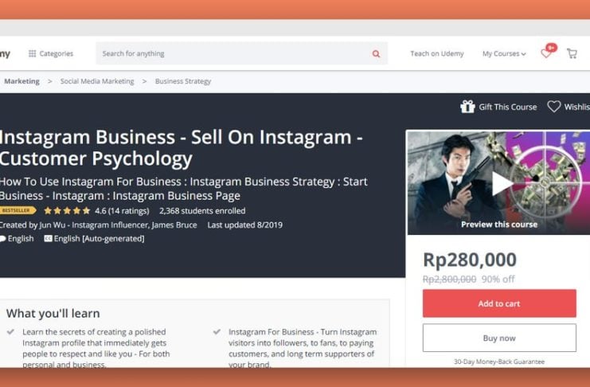Image resolution: width=590 pixels, height=387 pixels.
Task: Expand the My Courses dropdown
Action: [x=504, y=54]
